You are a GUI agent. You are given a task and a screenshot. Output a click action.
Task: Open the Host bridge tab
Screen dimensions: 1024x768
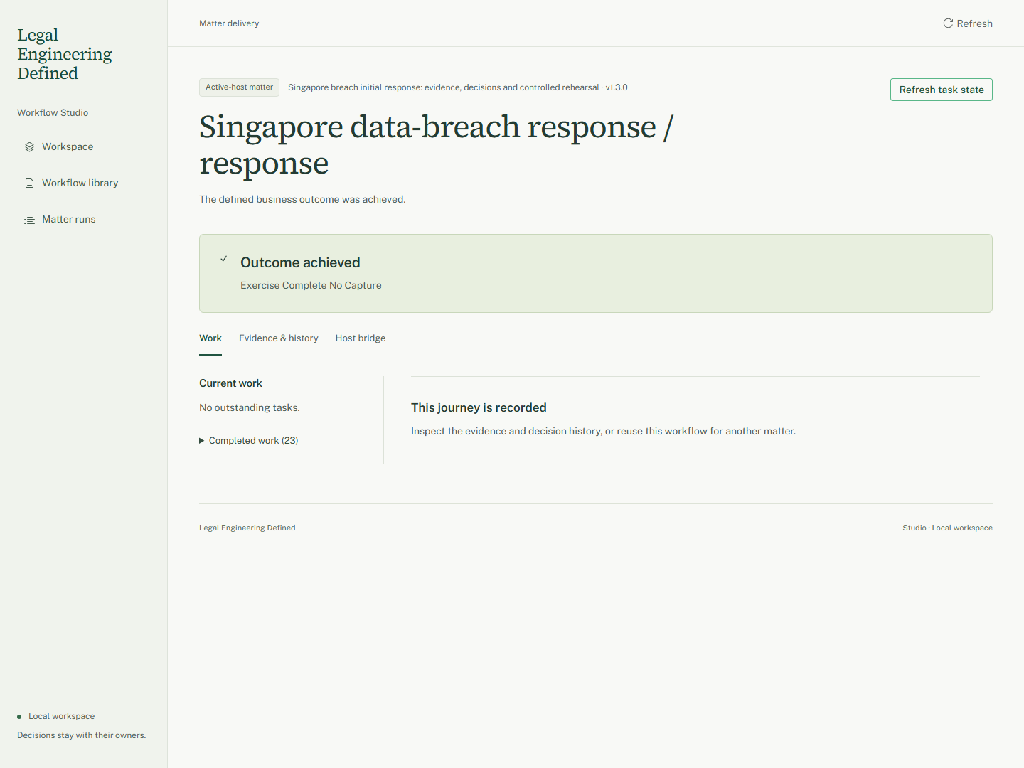[x=361, y=338]
